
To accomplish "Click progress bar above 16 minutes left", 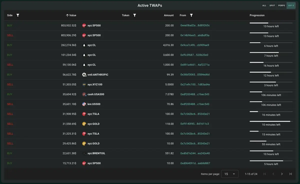I will coord(271,111).
